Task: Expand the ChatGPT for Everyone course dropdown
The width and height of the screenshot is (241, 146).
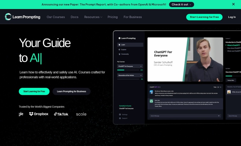Action: [x=130, y=66]
